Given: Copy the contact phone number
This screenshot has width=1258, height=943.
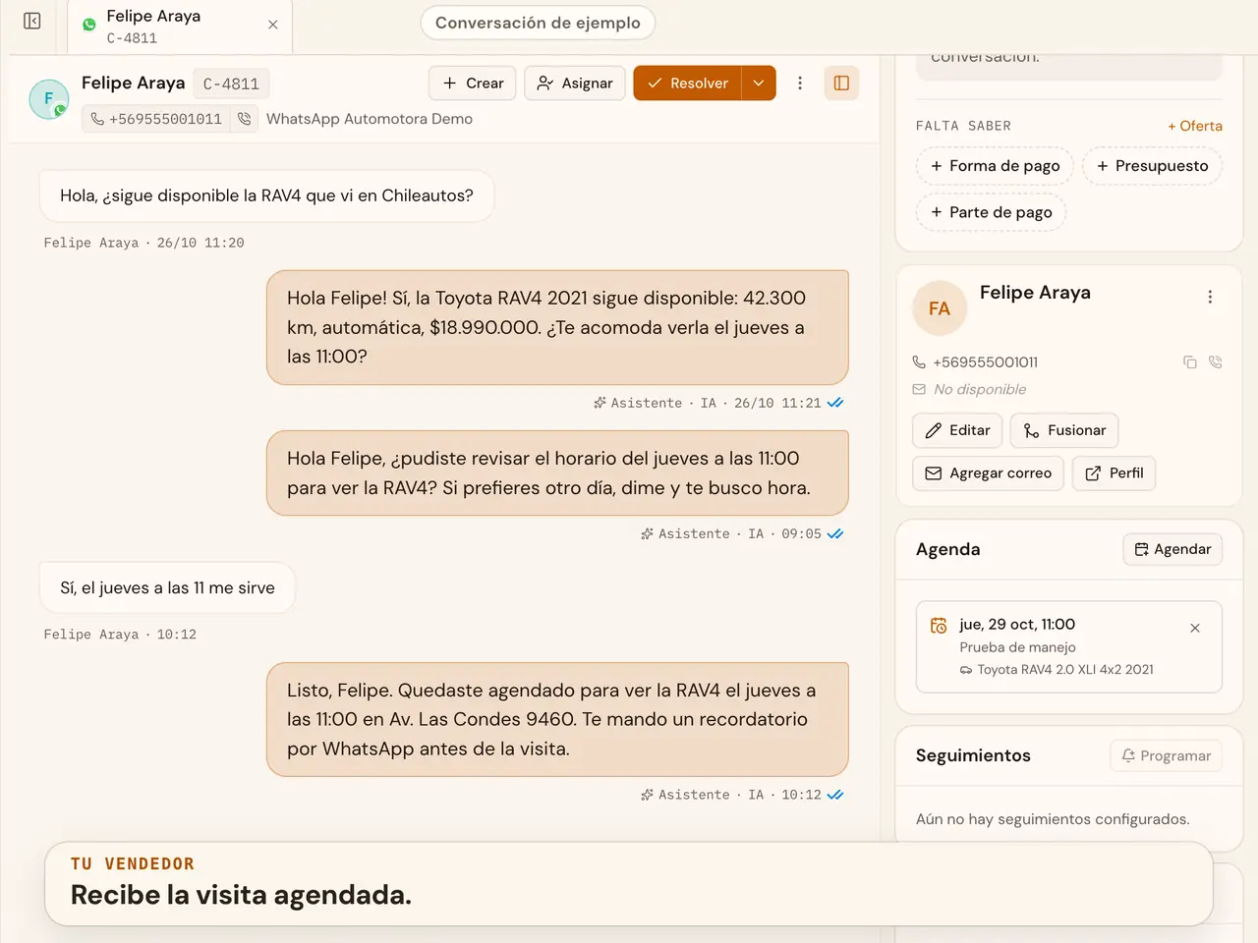Looking at the screenshot, I should point(1189,362).
